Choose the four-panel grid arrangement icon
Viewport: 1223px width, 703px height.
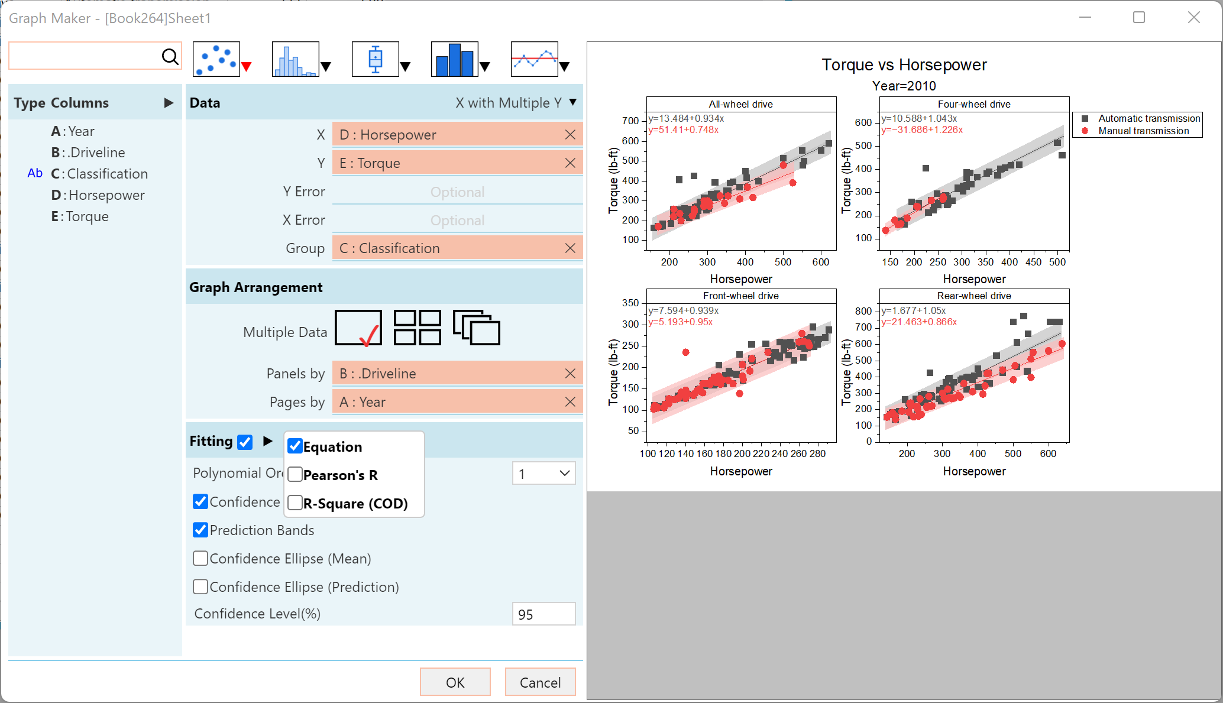tap(418, 328)
